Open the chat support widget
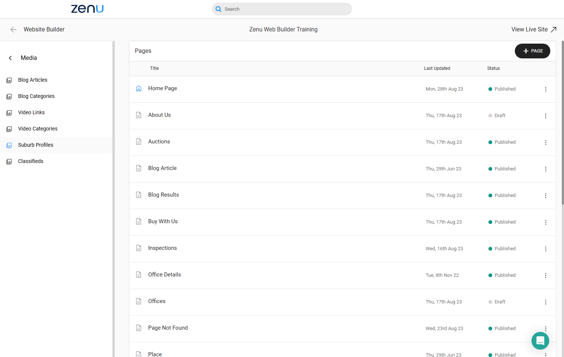 pos(540,340)
